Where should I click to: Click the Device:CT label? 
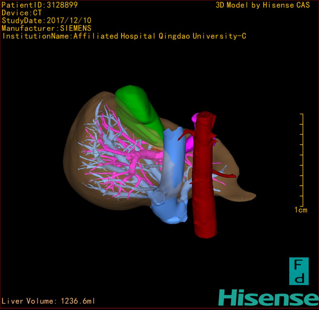(x=22, y=13)
